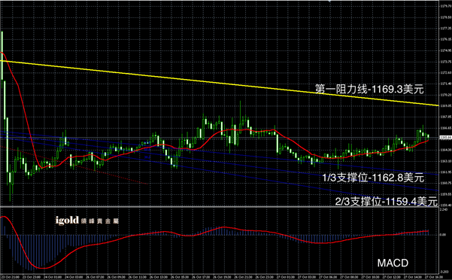452x280 pixels.
Task: Click the 1169.05 price axis label
Action: point(446,106)
